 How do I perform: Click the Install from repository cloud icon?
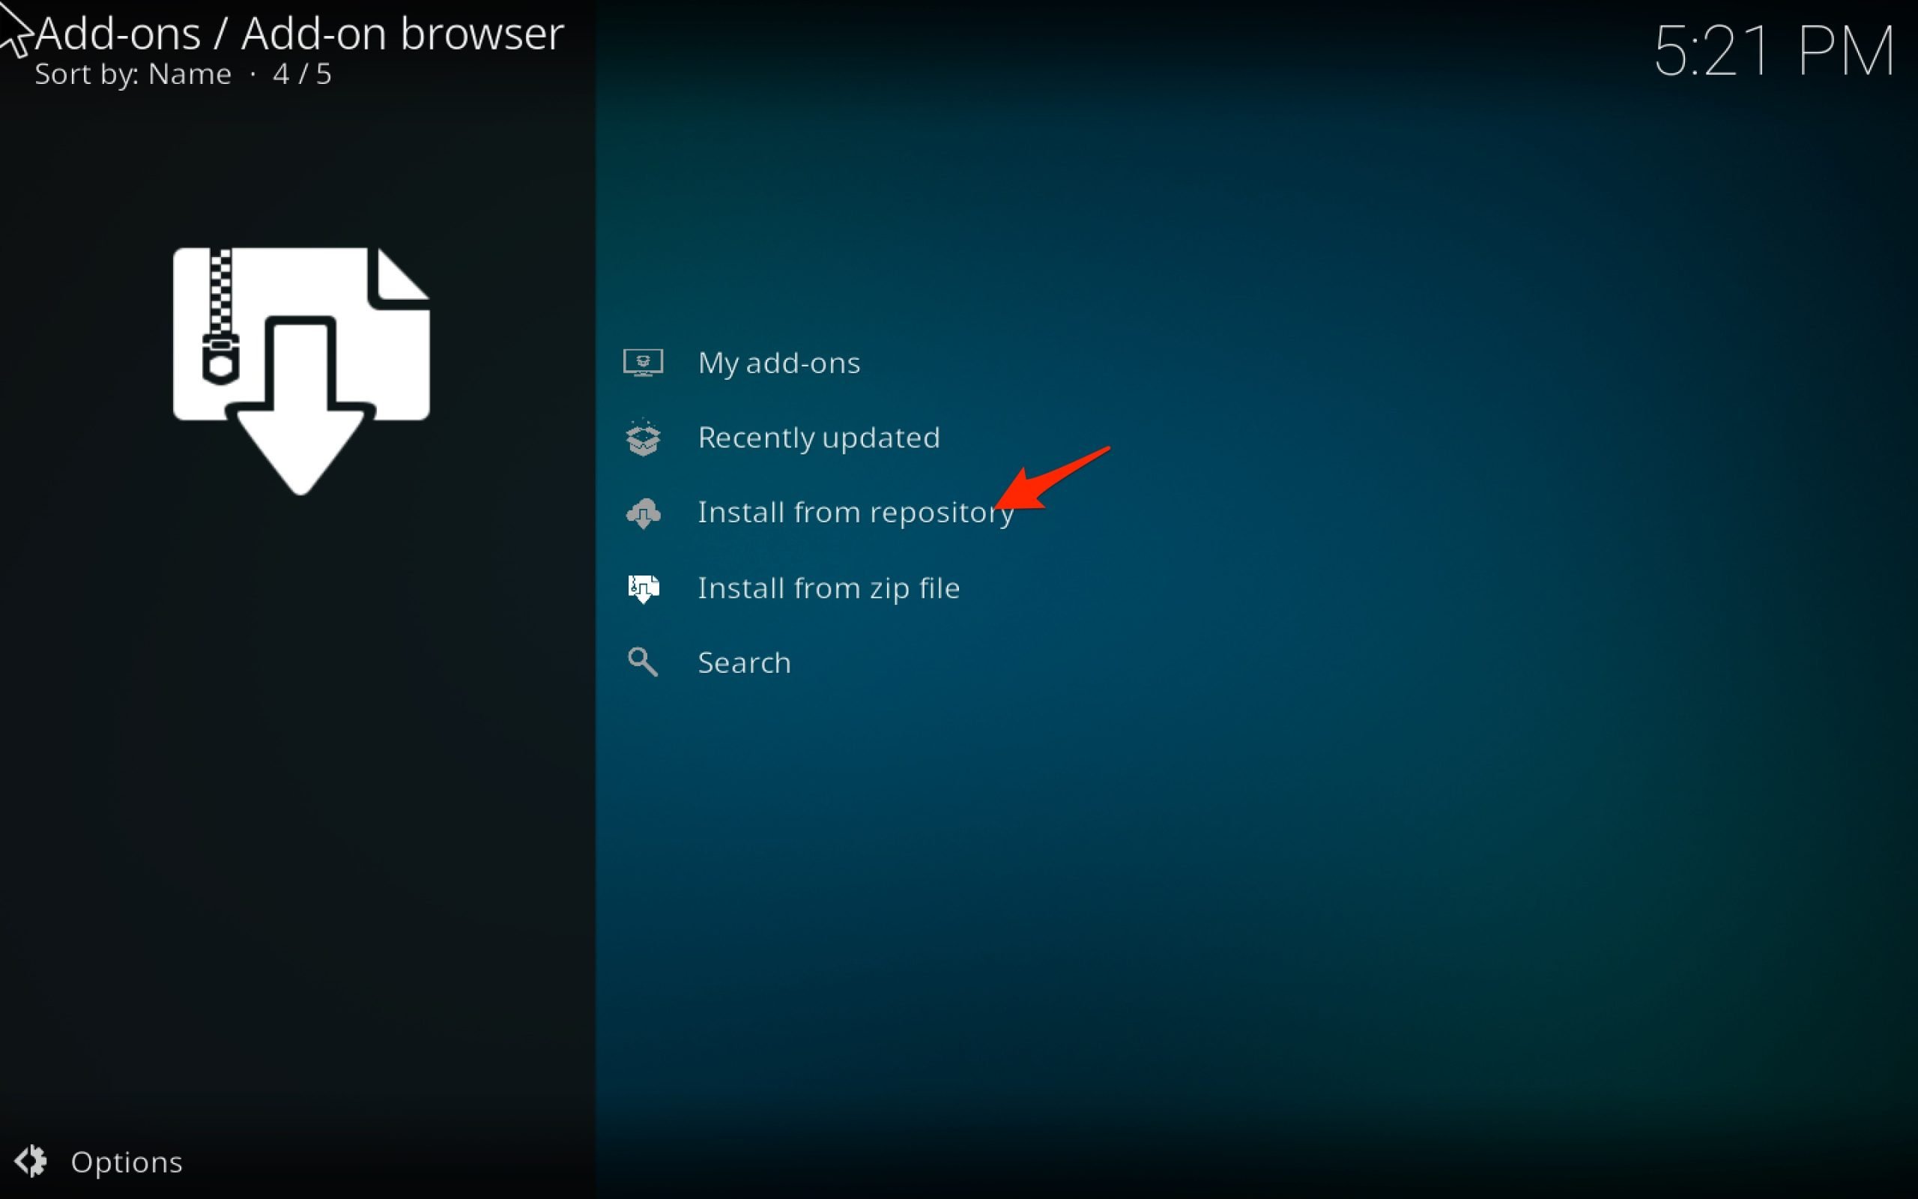[643, 513]
